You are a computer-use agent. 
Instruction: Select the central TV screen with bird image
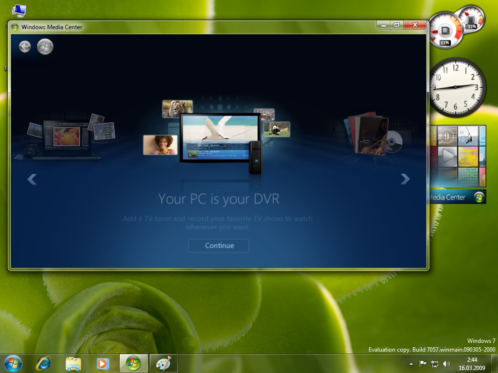pyautogui.click(x=220, y=137)
